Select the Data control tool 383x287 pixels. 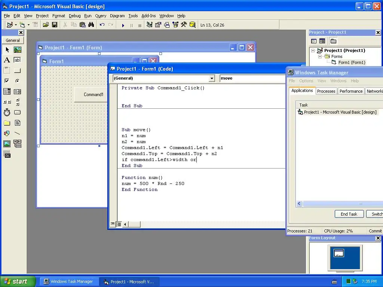point(17,144)
